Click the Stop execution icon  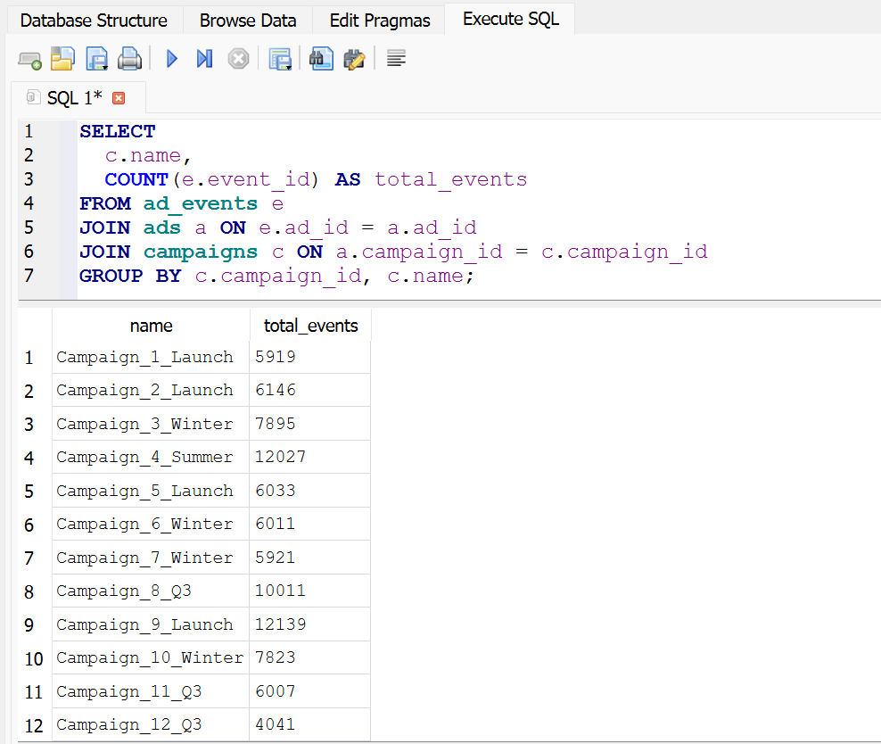tap(238, 60)
